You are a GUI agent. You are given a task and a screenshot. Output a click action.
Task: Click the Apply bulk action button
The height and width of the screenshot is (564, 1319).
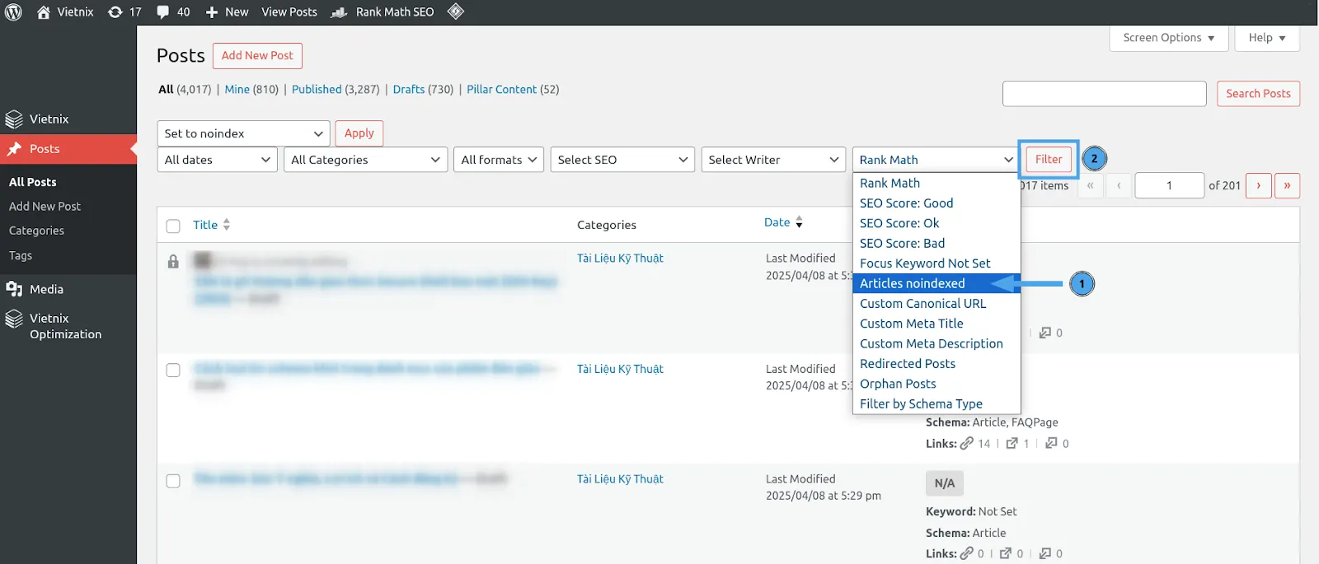click(359, 133)
